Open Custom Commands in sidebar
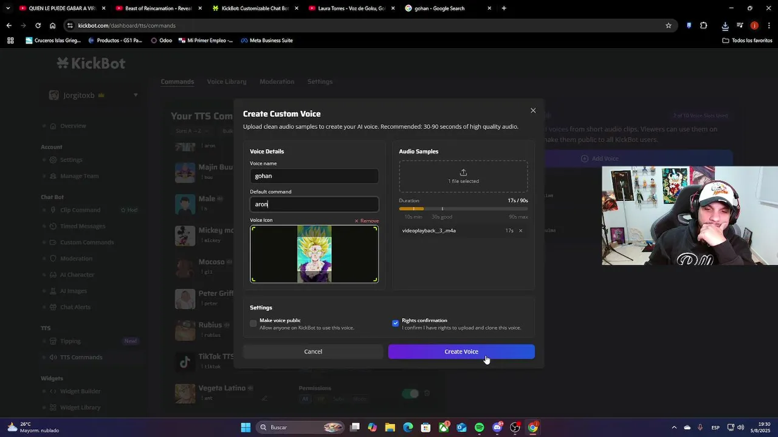Image resolution: width=778 pixels, height=437 pixels. click(87, 242)
